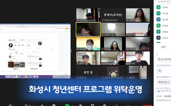Open Calendar in the shared screen dock

(14, 77)
